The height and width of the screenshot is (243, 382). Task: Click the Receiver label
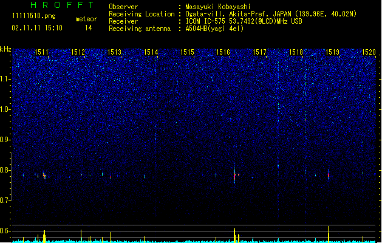[123, 21]
